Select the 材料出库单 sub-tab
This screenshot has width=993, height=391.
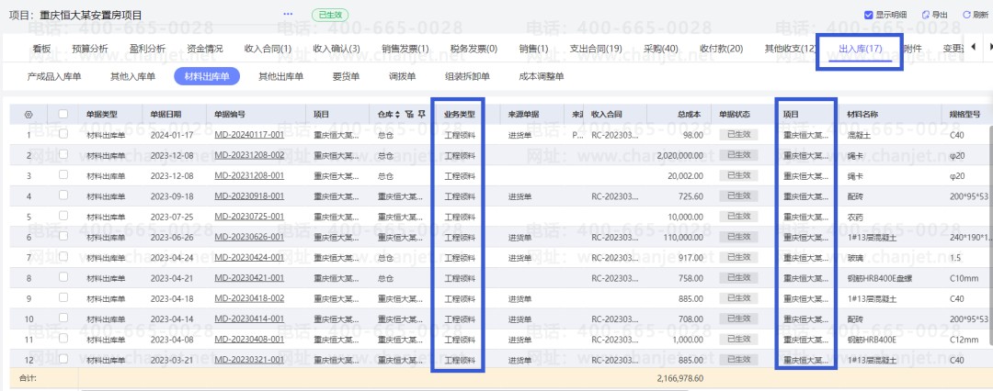click(207, 76)
